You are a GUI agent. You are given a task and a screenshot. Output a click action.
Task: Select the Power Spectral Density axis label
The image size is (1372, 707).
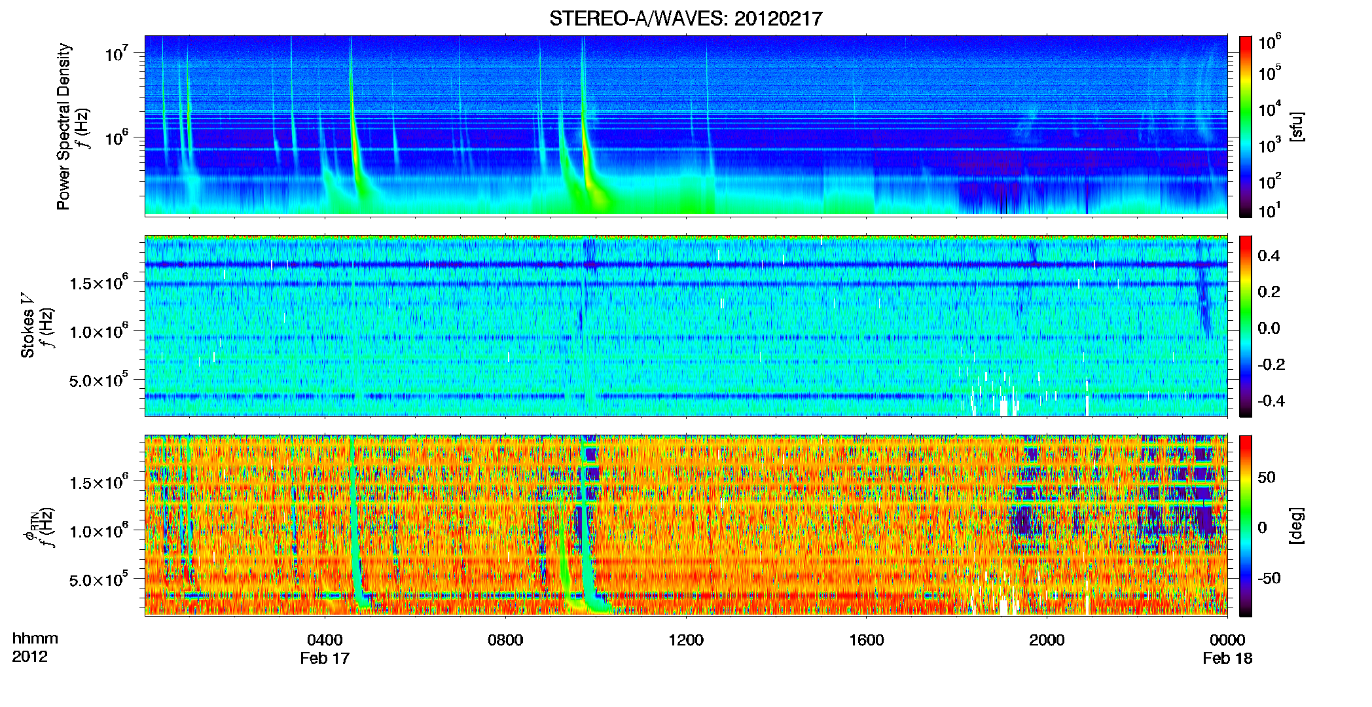[x=63, y=126]
